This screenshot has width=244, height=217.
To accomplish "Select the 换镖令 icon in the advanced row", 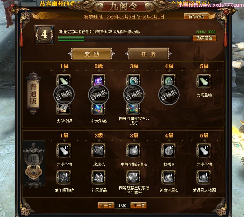I will [x=169, y=150].
